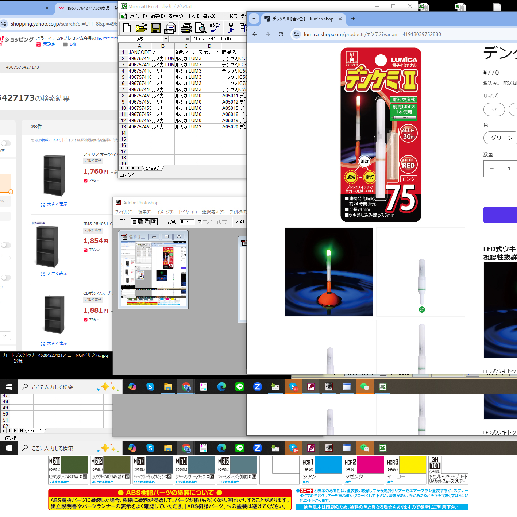Run the ABC spelling check icon
Image resolution: width=517 pixels, height=517 pixels.
[x=215, y=28]
